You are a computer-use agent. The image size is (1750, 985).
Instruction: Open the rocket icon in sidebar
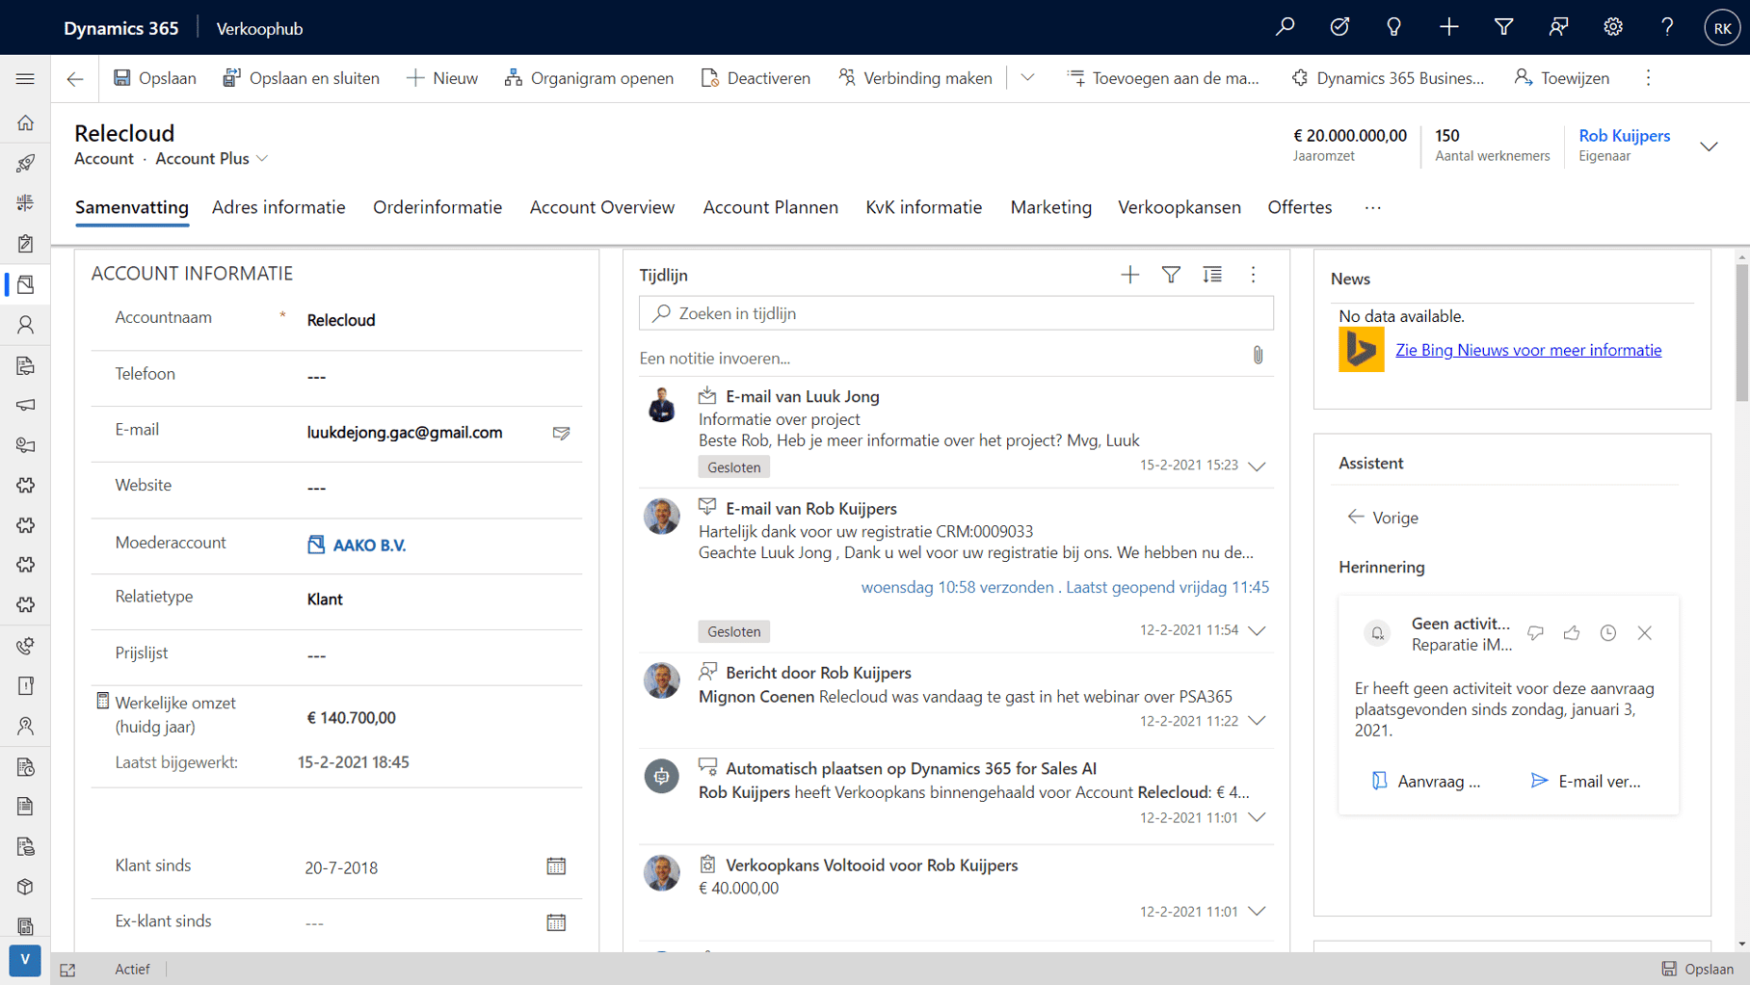(25, 163)
